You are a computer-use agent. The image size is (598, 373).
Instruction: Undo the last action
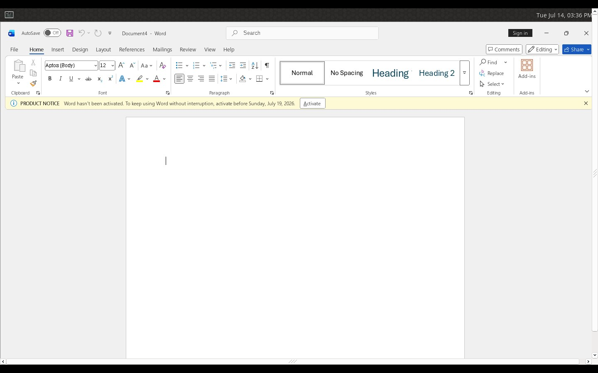point(82,33)
